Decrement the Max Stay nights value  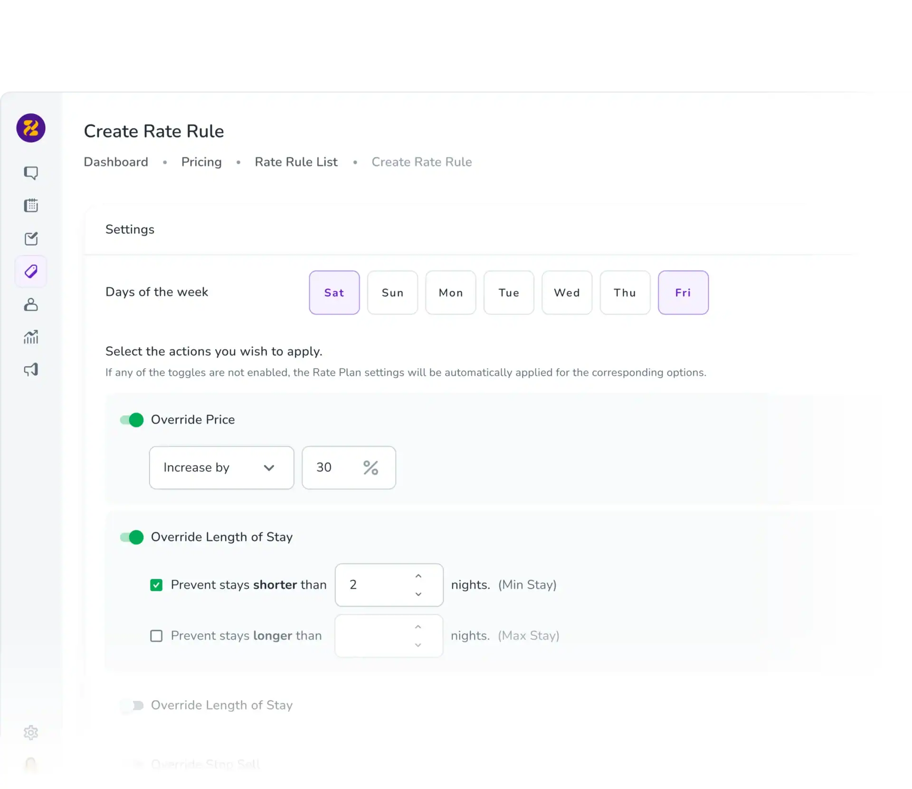point(418,645)
